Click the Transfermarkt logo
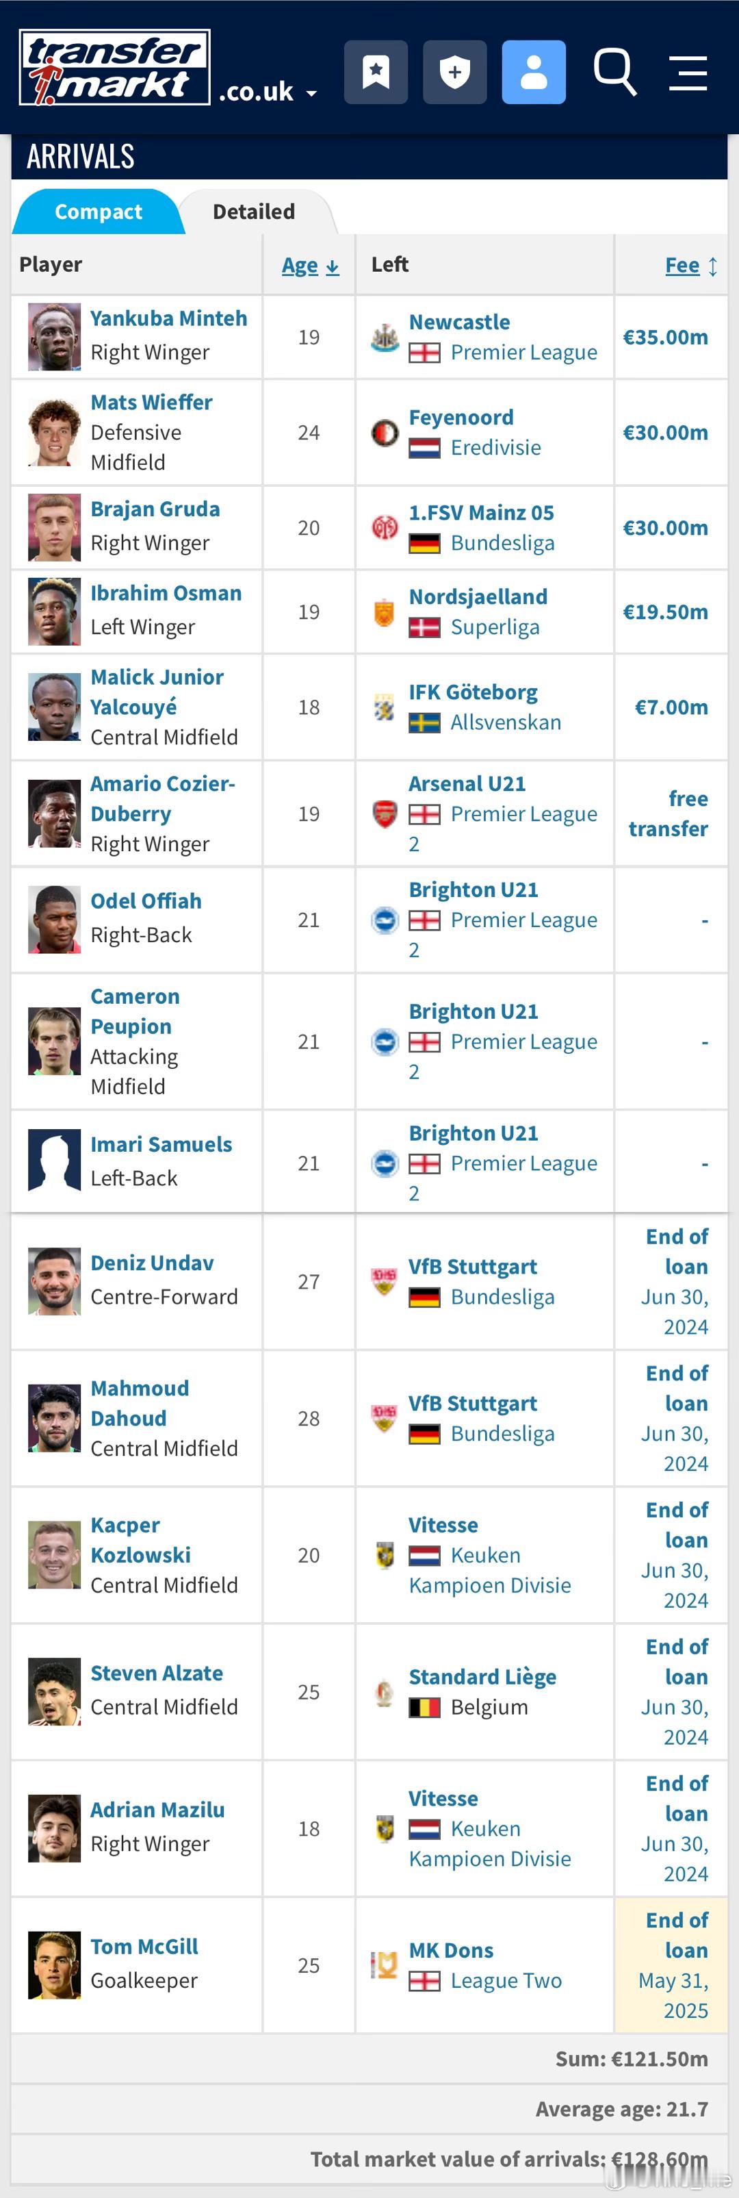Image resolution: width=739 pixels, height=2198 pixels. 114,67
